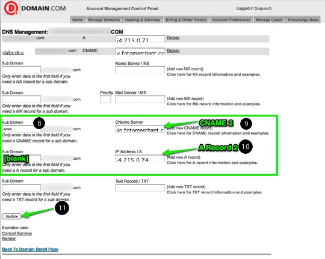Click the Text Record / TXT field
Screen dimensions: 325x259
140,188
